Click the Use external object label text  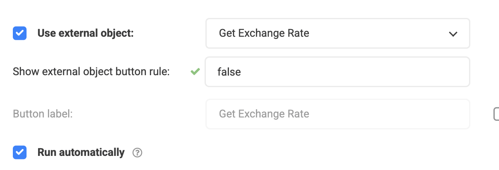click(86, 33)
